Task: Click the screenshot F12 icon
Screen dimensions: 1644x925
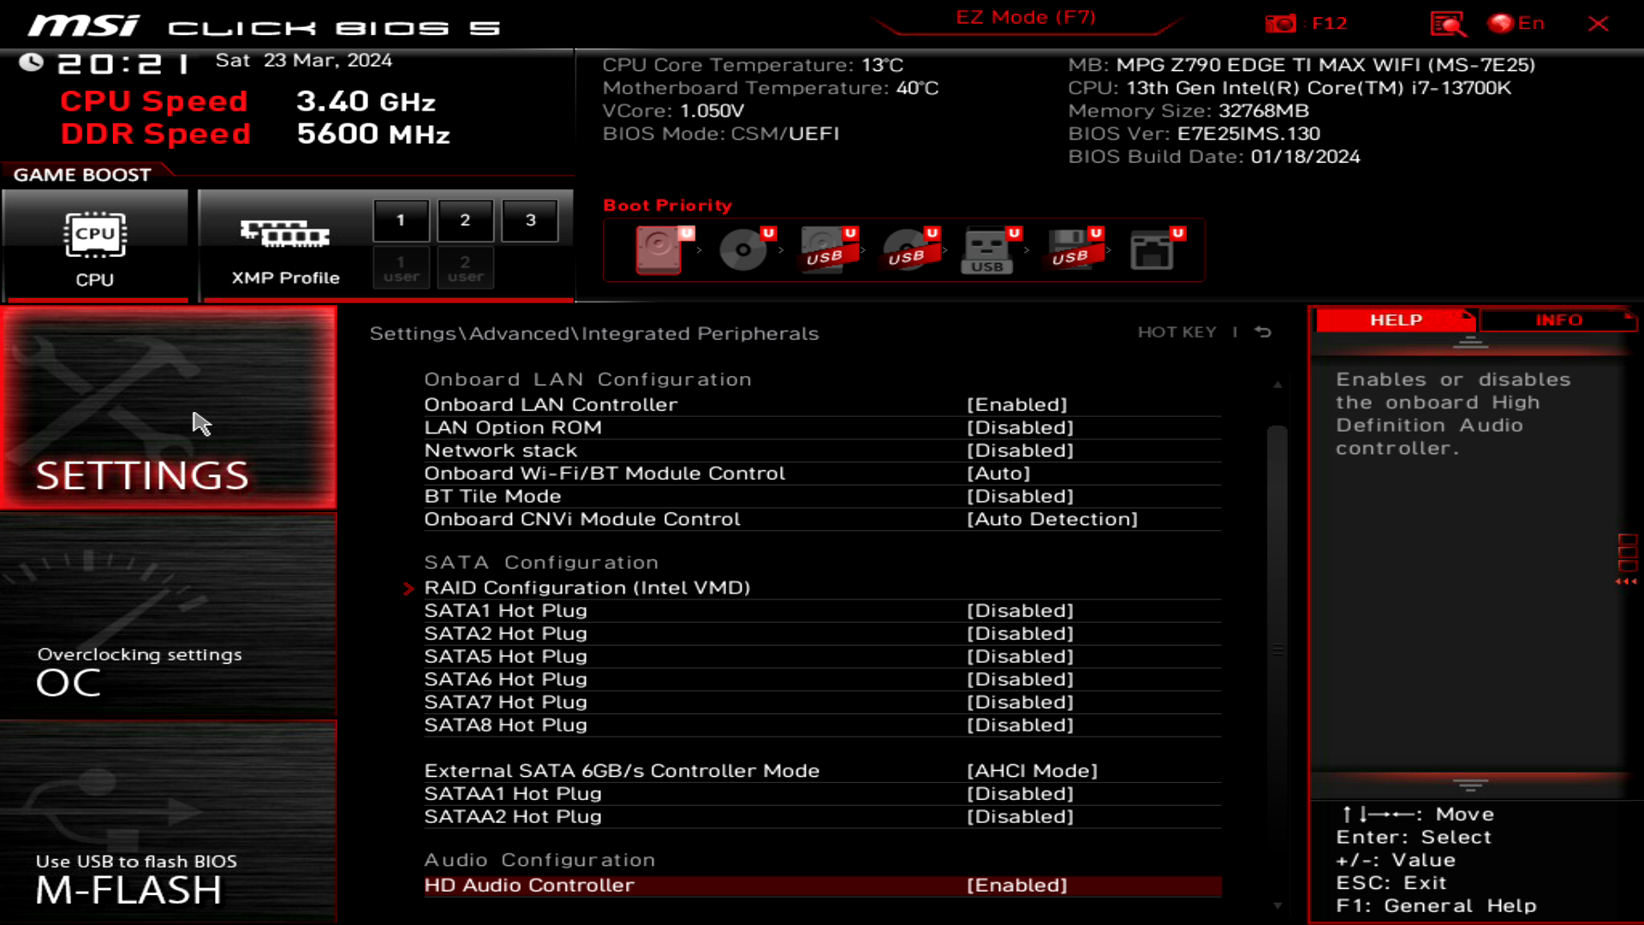Action: coord(1282,22)
